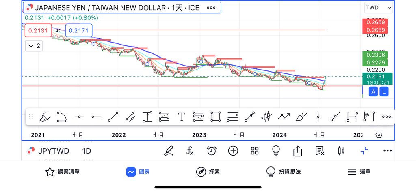
Task: Select the text annotation tool
Action: (x=181, y=117)
